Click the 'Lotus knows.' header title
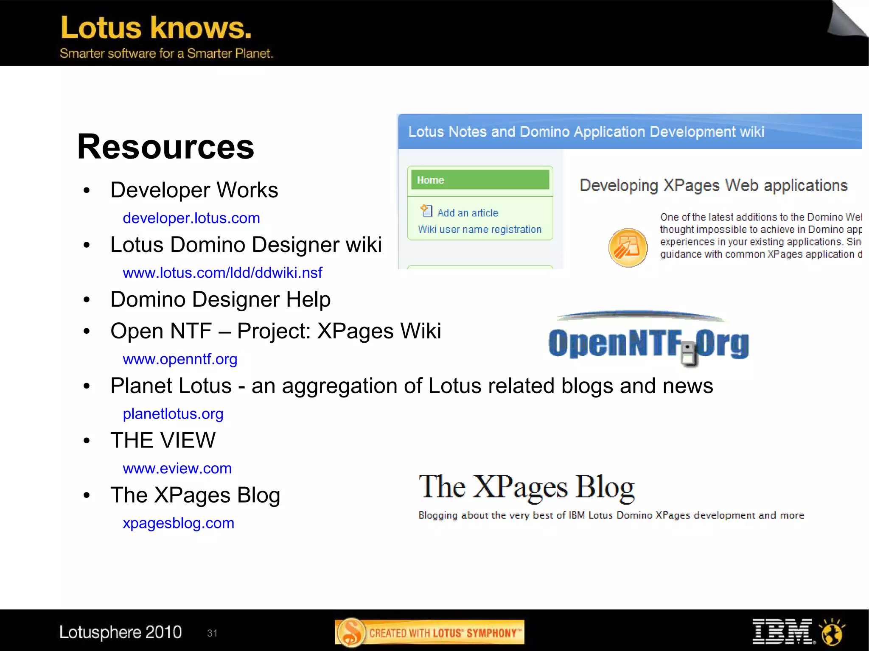This screenshot has height=651, width=869. coord(156,28)
